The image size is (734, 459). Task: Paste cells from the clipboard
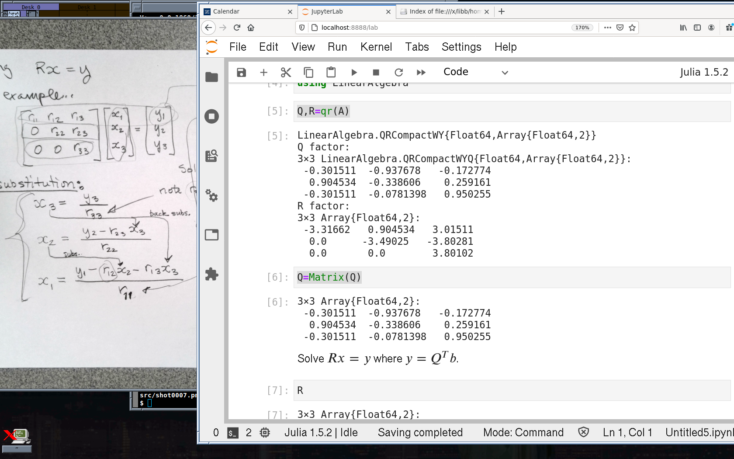[x=331, y=73]
